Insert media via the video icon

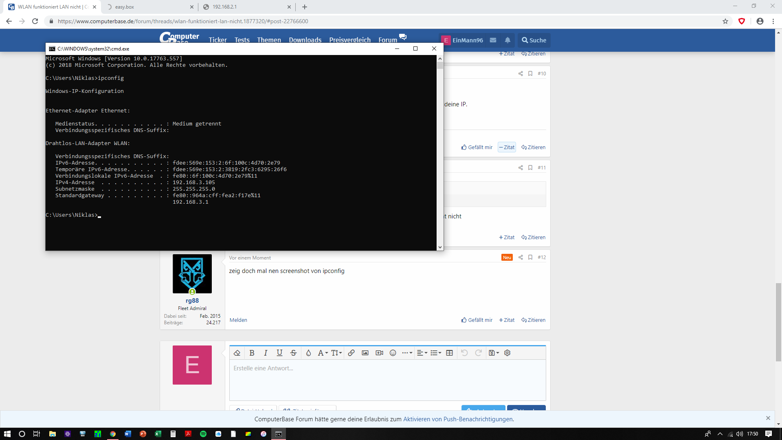click(379, 353)
